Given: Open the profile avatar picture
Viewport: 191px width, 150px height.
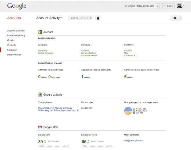Looking at the screenshot, I should click(x=180, y=6).
